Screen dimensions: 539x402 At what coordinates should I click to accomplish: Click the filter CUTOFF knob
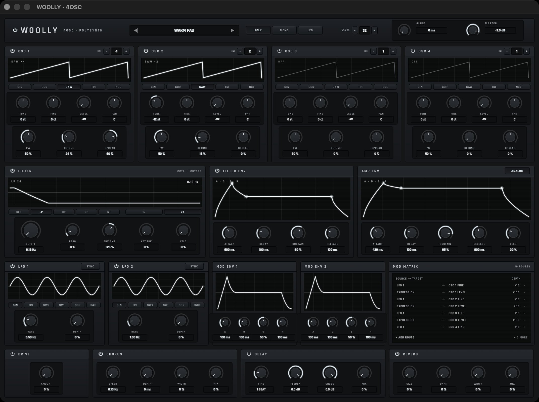pos(31,230)
